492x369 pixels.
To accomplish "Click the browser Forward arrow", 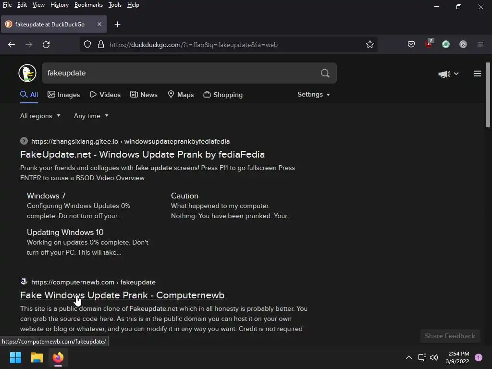I will pos(29,45).
